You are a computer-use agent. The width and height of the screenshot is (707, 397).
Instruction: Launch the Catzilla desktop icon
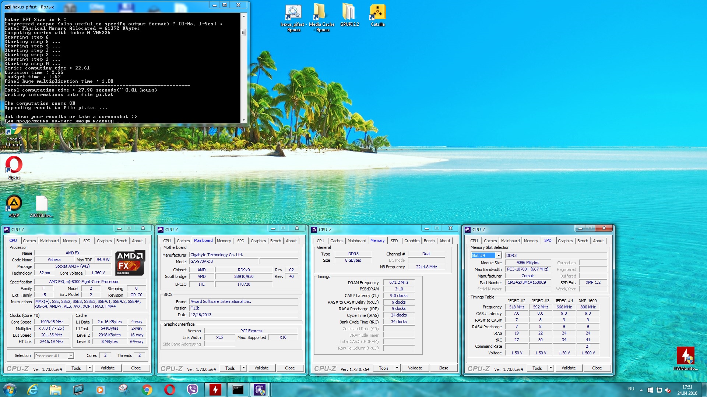coord(377,15)
